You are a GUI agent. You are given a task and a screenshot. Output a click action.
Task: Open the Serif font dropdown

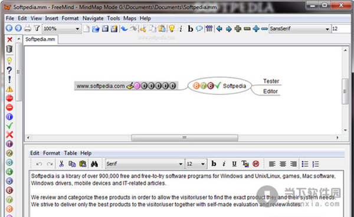tap(145, 164)
